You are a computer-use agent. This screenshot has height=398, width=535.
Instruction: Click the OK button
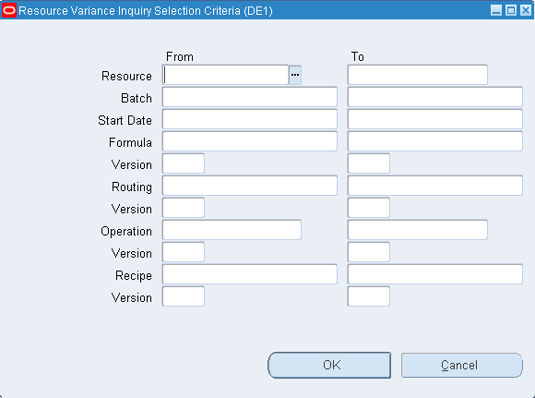[329, 365]
